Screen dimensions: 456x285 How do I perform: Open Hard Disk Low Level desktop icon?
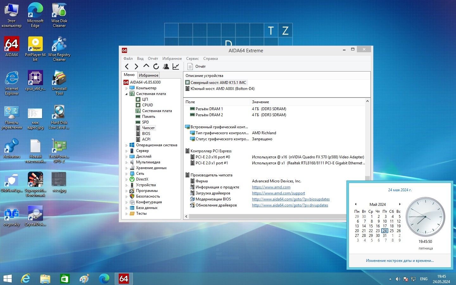pyautogui.click(x=59, y=117)
